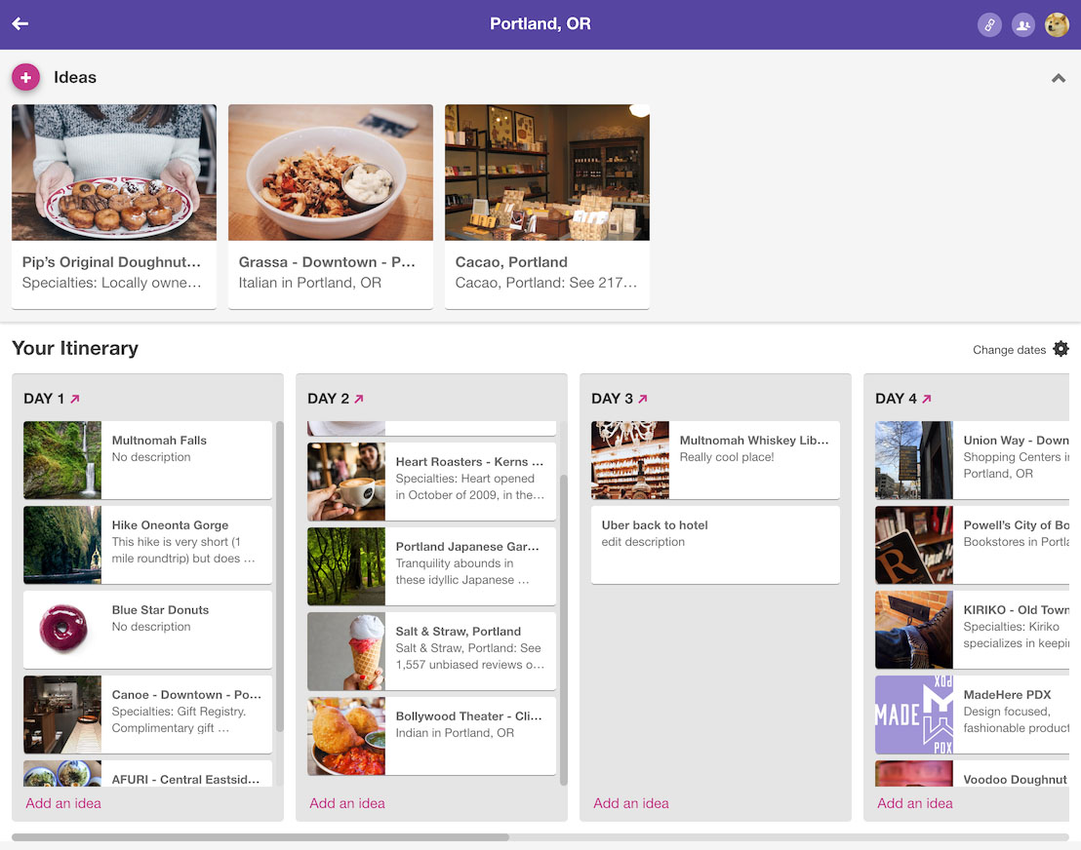
Task: Click the Really cool place! description
Action: [727, 457]
